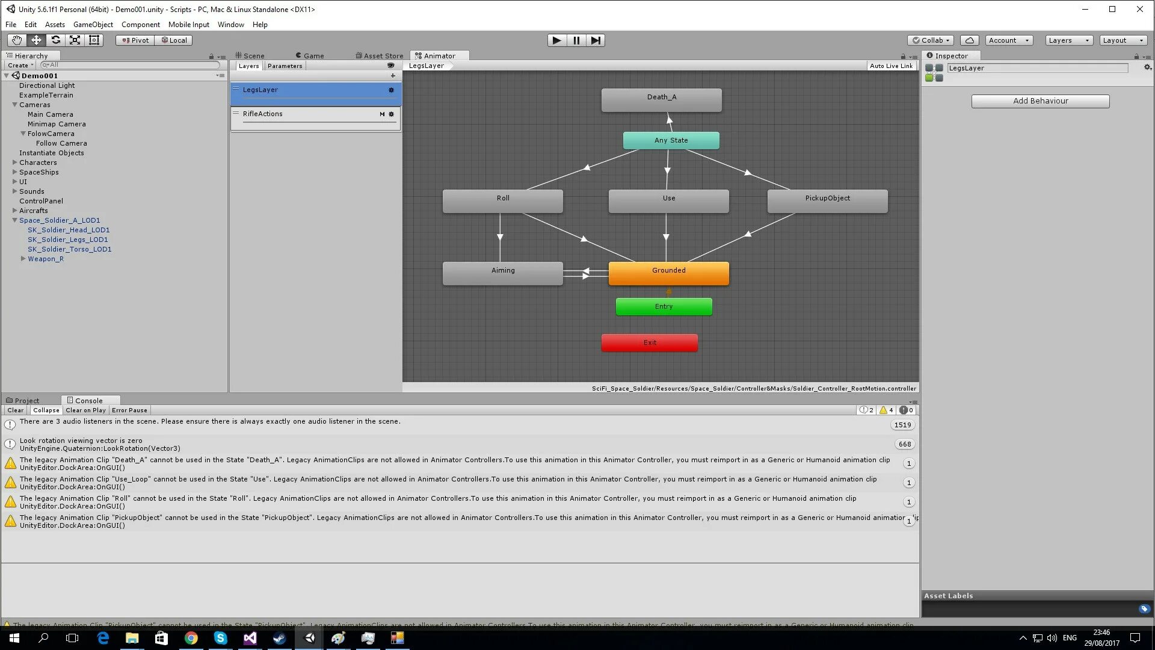Image resolution: width=1155 pixels, height=650 pixels.
Task: Click the Step frame button
Action: pos(595,40)
